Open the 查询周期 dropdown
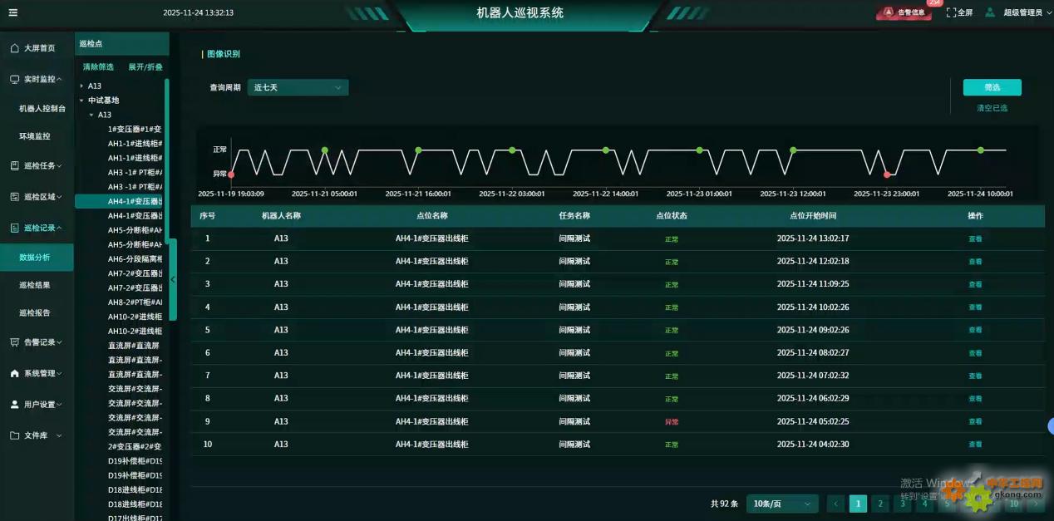 tap(298, 87)
